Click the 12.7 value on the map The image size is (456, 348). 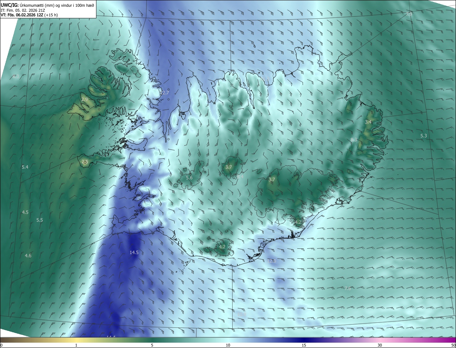[x=165, y=93]
